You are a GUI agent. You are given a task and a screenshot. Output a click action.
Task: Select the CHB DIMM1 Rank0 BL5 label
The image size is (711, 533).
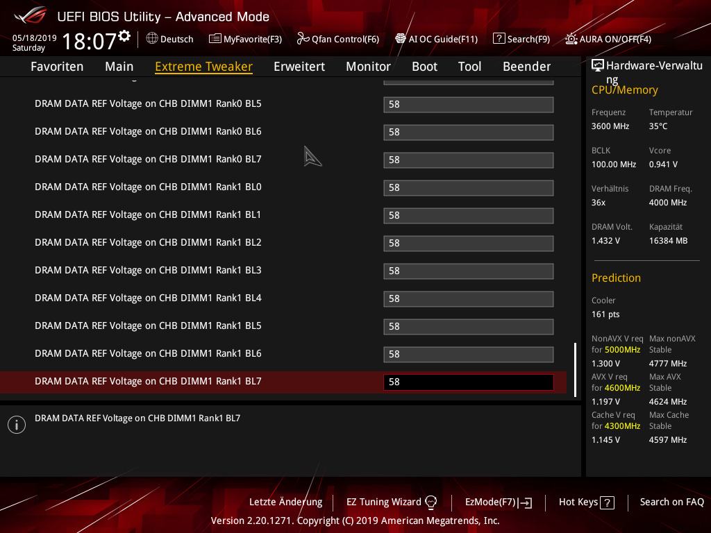[148, 104]
